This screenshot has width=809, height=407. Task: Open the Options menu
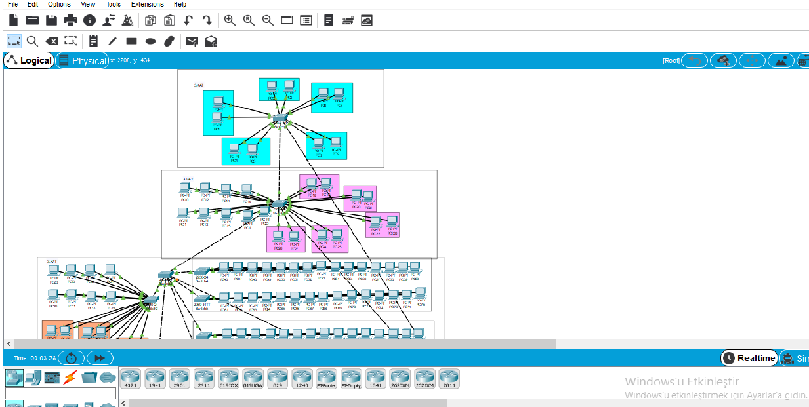(59, 4)
